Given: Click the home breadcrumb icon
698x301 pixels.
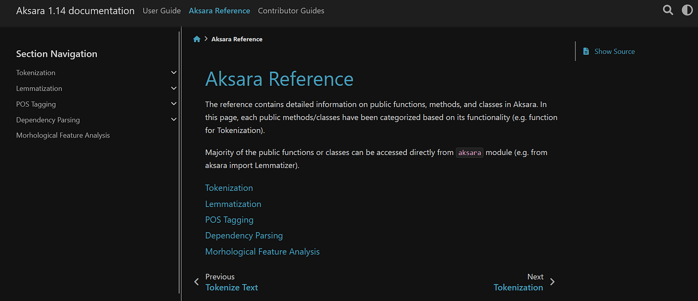Looking at the screenshot, I should (x=197, y=39).
